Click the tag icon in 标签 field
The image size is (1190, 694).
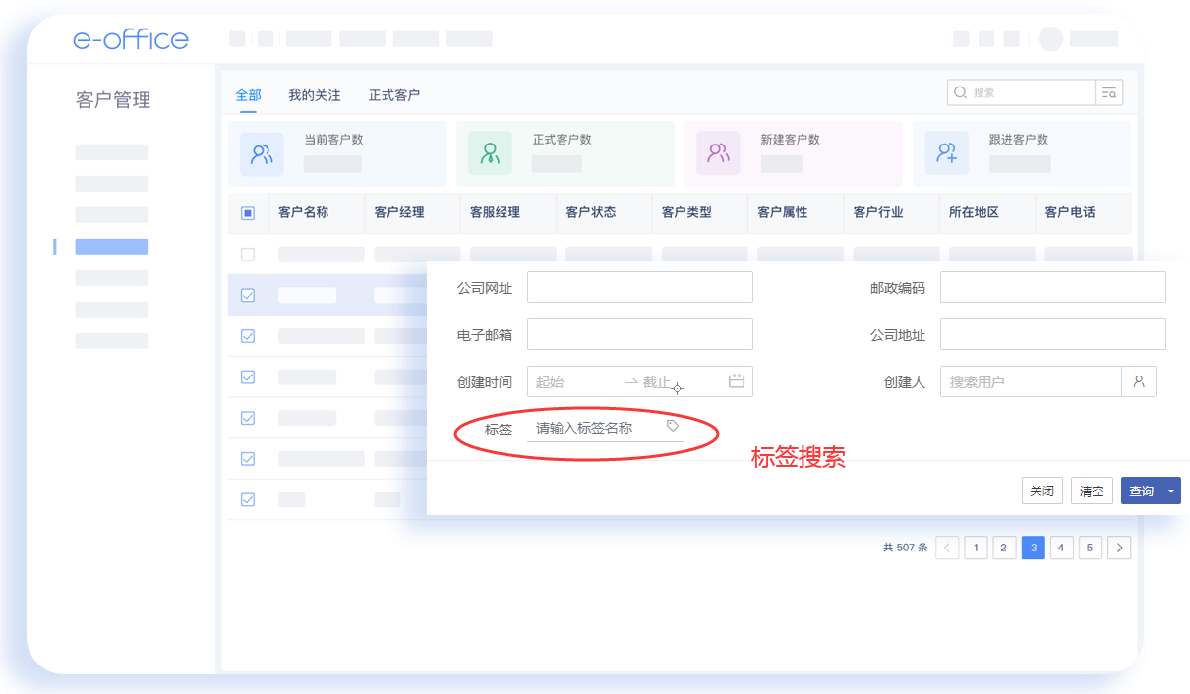pyautogui.click(x=673, y=426)
